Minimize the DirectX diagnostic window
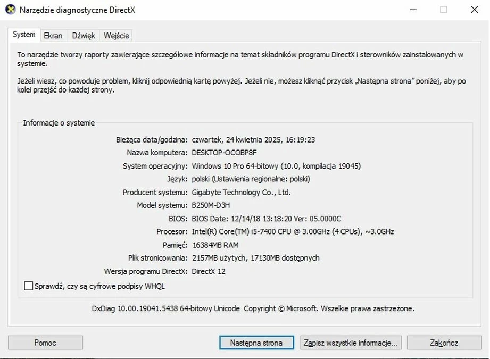This screenshot has width=490, height=359. click(412, 10)
